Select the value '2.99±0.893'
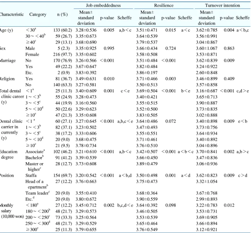 (x=207, y=199)
